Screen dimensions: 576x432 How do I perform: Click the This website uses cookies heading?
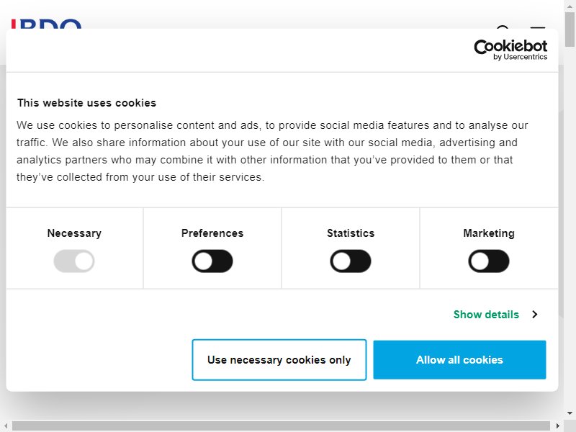(86, 103)
